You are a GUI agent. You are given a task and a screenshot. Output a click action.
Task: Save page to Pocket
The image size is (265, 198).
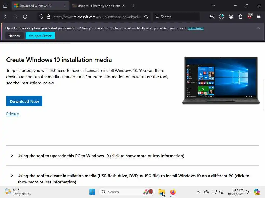click(212, 16)
